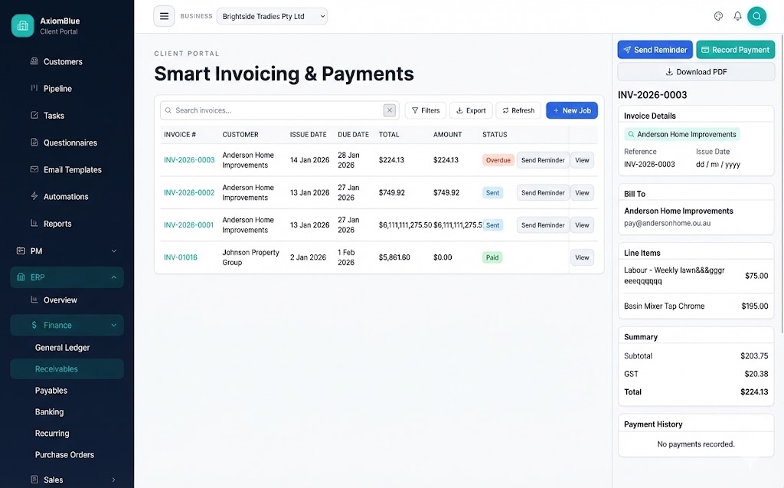
Task: Open the Brightside Tradies business selector
Action: [272, 15]
